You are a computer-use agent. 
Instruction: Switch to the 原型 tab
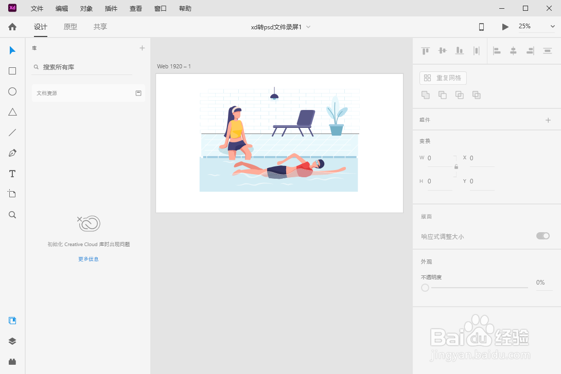coord(70,27)
